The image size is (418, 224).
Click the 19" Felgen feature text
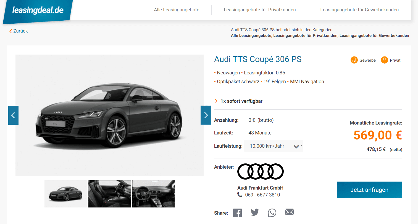coord(275,82)
